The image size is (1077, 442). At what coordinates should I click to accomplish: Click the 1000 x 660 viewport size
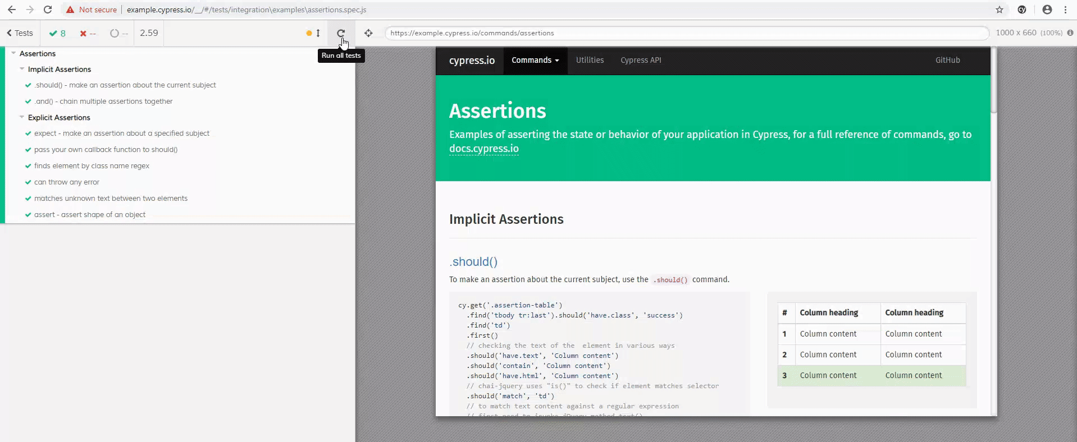(x=1016, y=33)
